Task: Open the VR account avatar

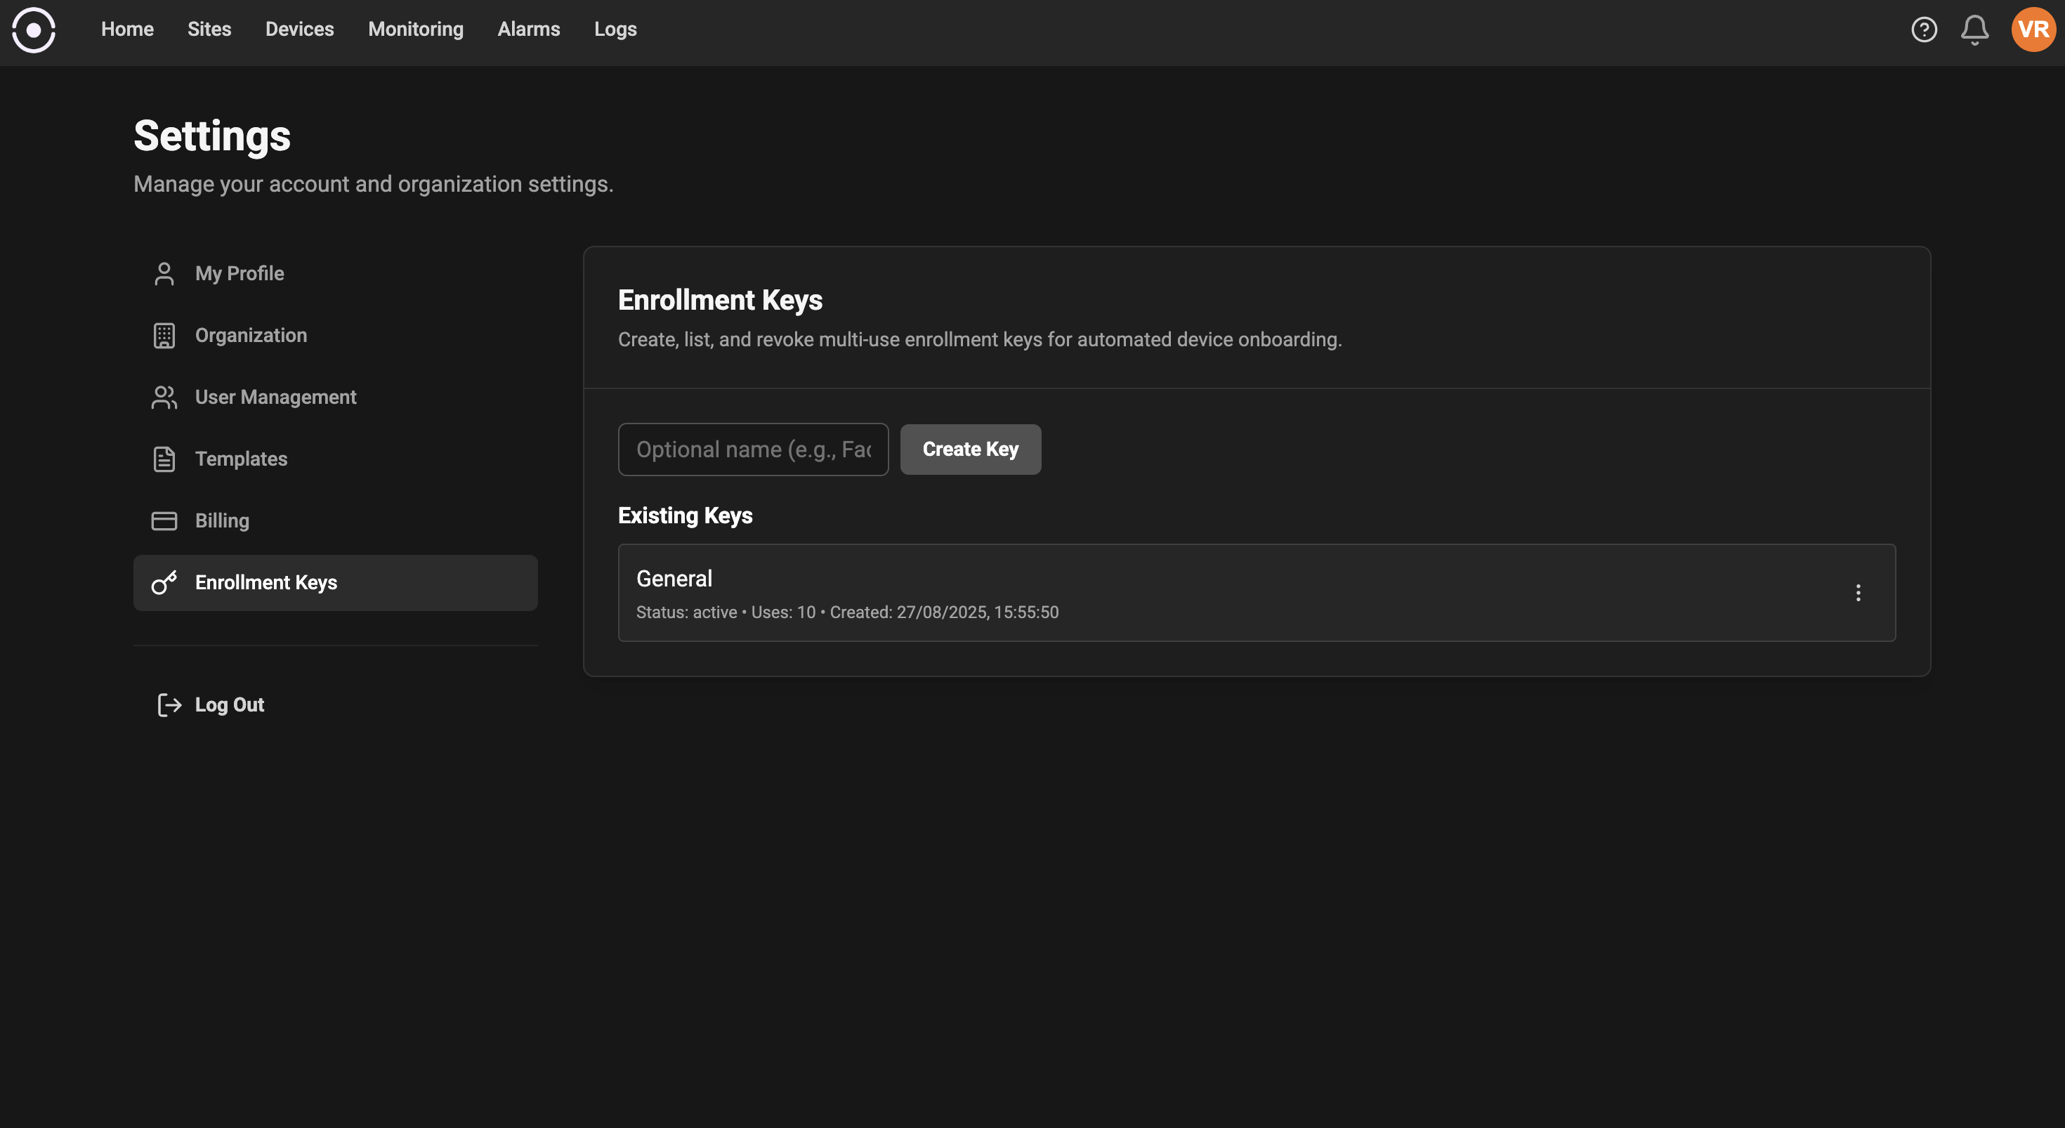Action: [2033, 29]
